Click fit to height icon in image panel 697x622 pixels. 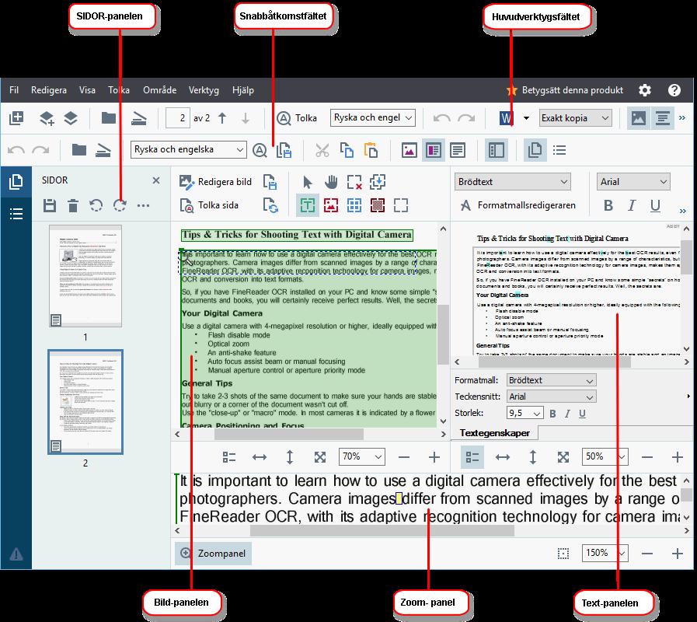pos(290,457)
